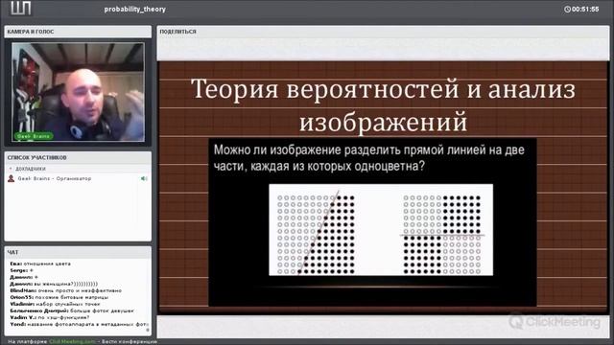Click Vladimir's message 'набор случайных точек'

[56, 304]
